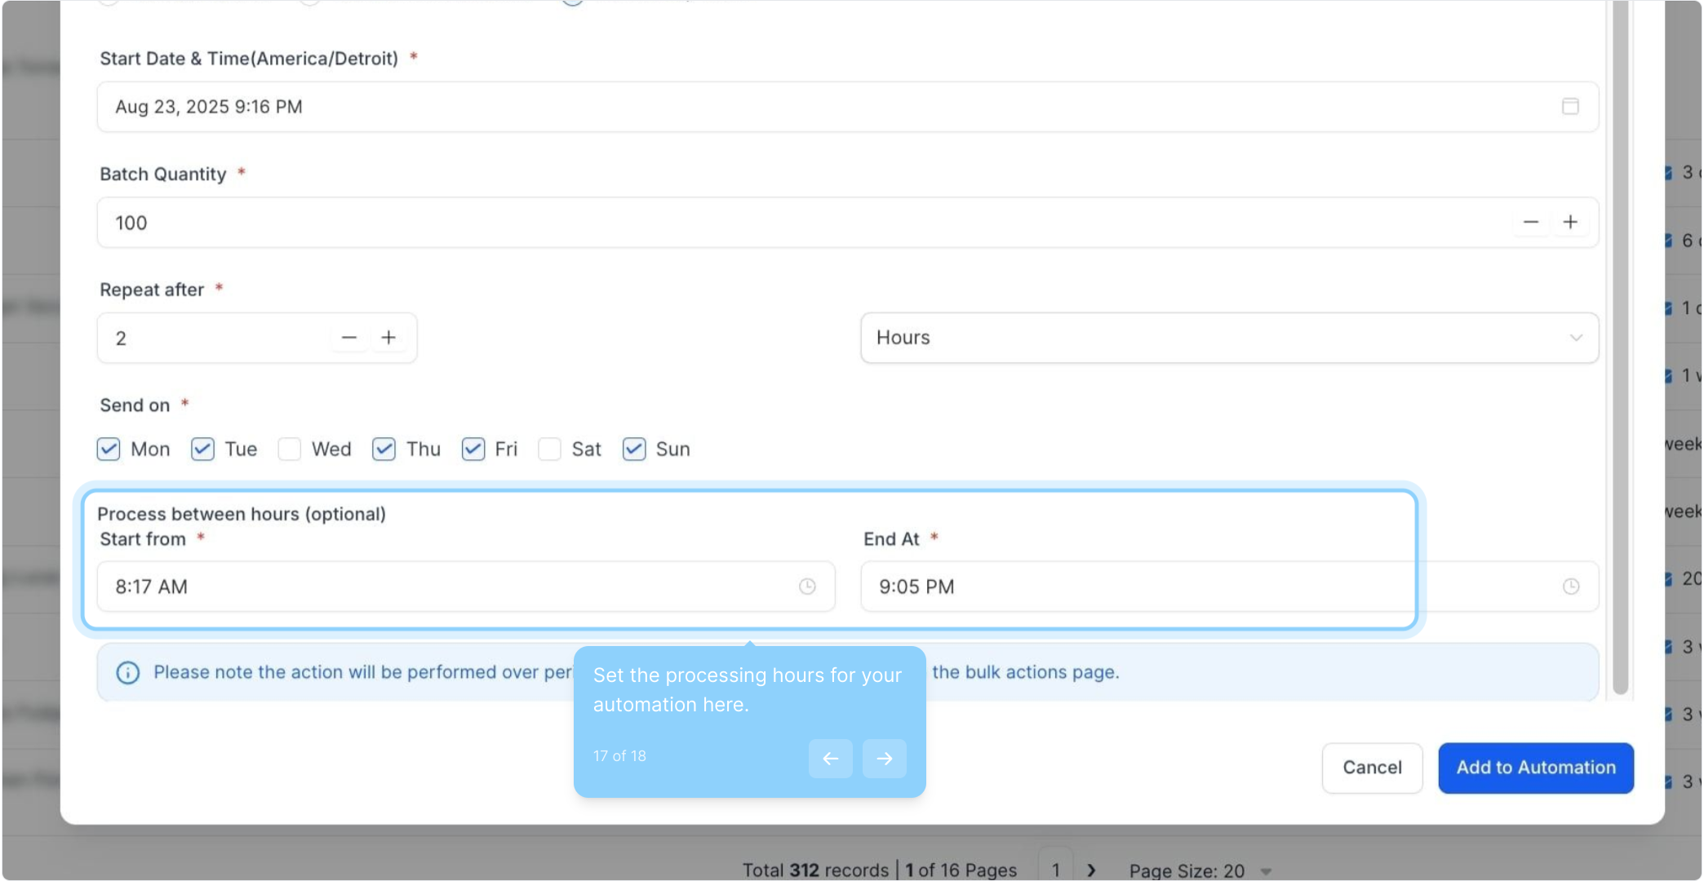Uncheck the Sun checkbox
Image resolution: width=1704 pixels, height=881 pixels.
[x=634, y=449]
